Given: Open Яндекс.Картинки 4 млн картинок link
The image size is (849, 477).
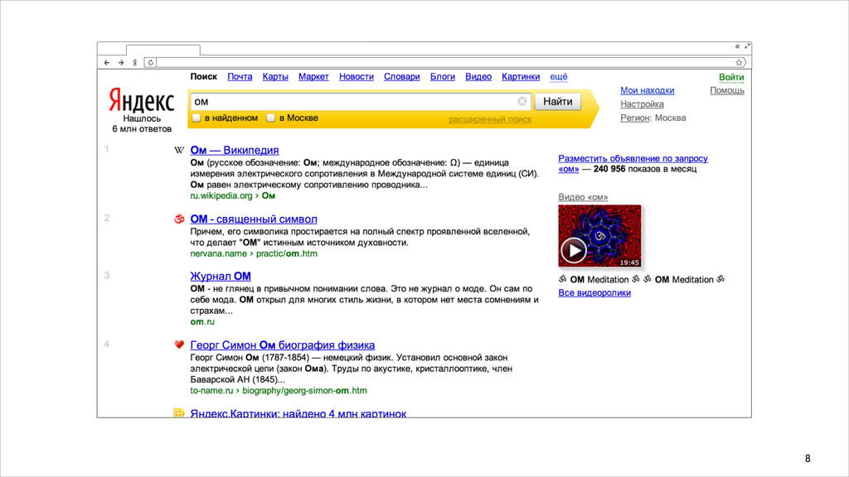Looking at the screenshot, I should click(298, 413).
